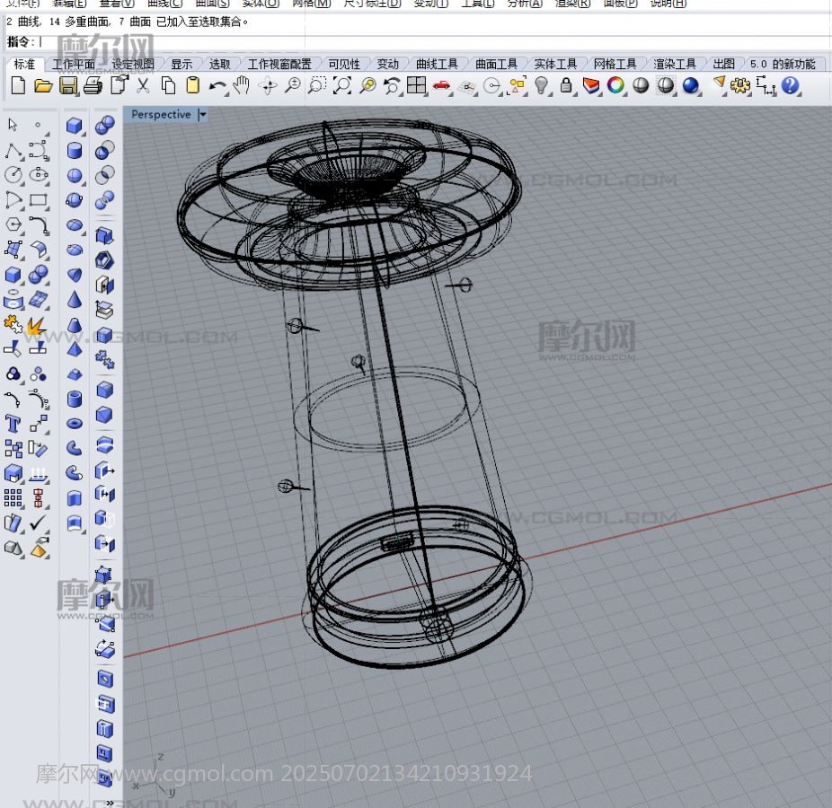The width and height of the screenshot is (832, 808).
Task: Open the Array tool with the nine-square grid
Action: pos(13,498)
